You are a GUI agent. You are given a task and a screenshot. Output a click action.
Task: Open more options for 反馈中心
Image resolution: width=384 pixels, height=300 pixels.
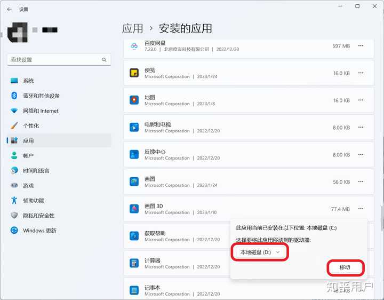pos(361,154)
